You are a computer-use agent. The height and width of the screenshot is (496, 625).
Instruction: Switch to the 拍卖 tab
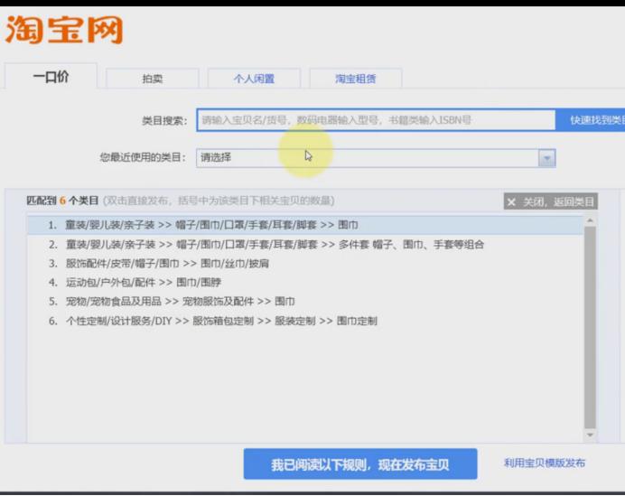click(153, 79)
